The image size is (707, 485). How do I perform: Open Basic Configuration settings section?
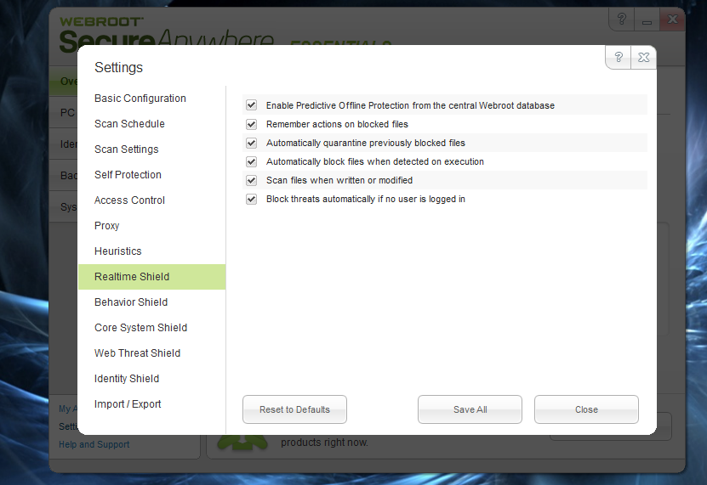pos(152,99)
